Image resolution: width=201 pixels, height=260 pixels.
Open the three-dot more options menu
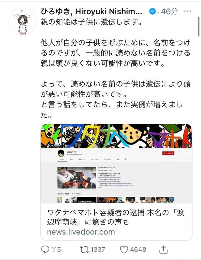(187, 11)
